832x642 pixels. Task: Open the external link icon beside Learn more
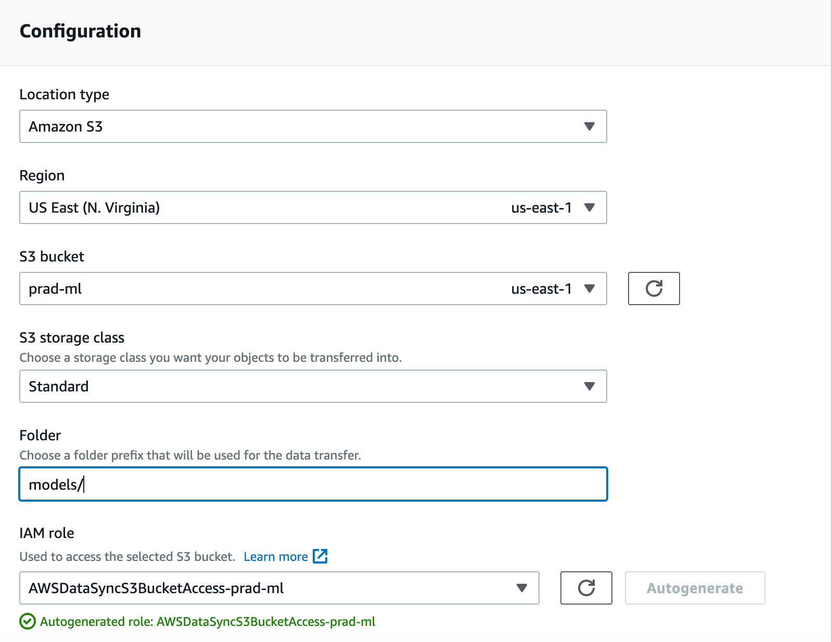click(320, 556)
